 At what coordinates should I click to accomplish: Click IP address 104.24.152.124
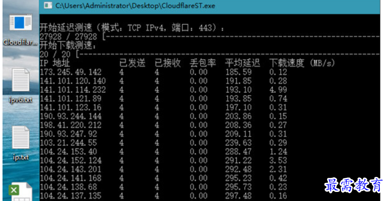click(x=71, y=161)
